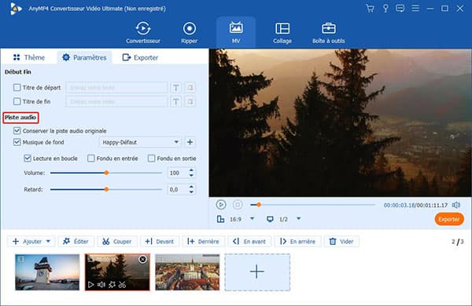Add background music with plus button
472x306 pixels.
point(190,142)
